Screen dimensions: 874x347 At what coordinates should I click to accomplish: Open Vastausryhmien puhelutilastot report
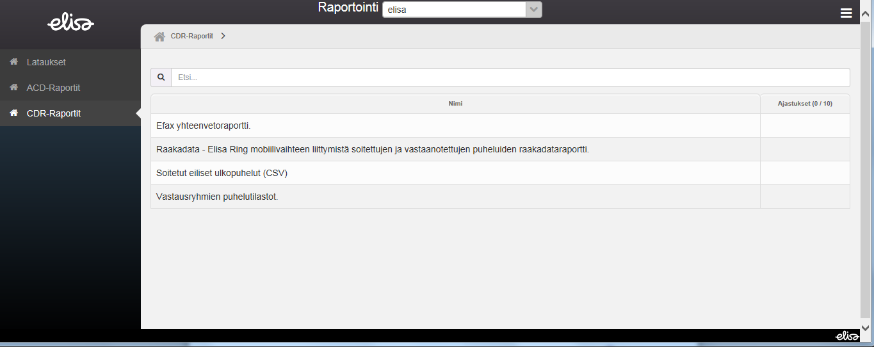pos(217,197)
